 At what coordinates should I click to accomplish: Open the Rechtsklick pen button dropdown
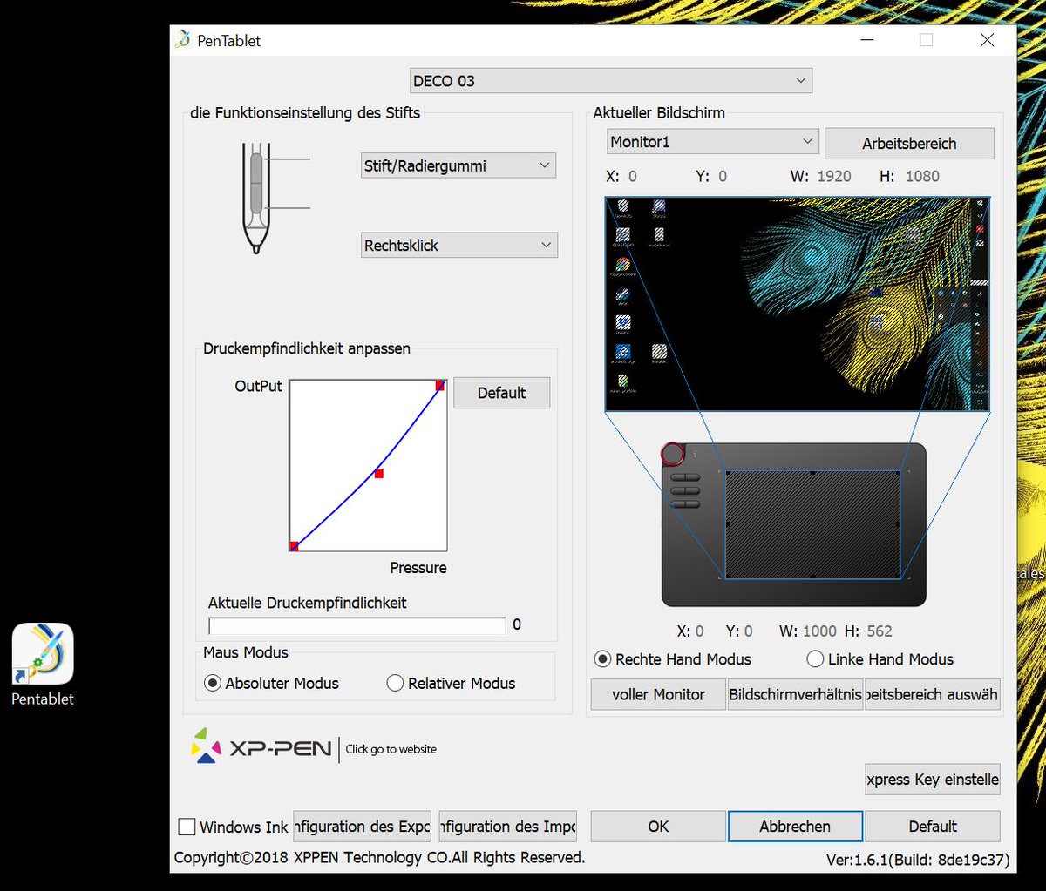[458, 246]
